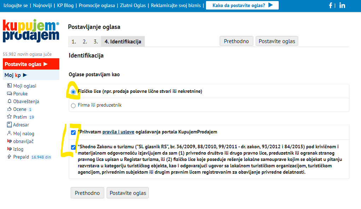Open Prepaid balance in sidebar

tap(21, 157)
